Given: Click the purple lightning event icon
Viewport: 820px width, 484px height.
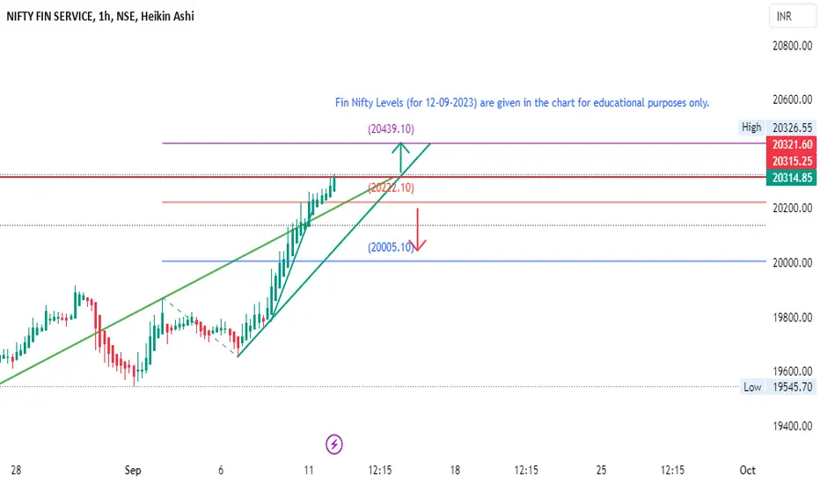Looking at the screenshot, I should pos(334,444).
